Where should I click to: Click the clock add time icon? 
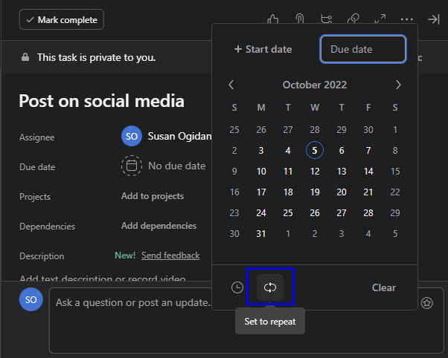point(237,287)
